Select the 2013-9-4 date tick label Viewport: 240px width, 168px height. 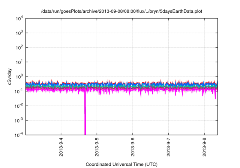pos(61,147)
